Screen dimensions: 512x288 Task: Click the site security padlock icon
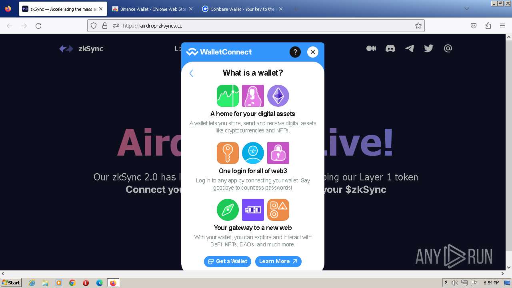[105, 26]
